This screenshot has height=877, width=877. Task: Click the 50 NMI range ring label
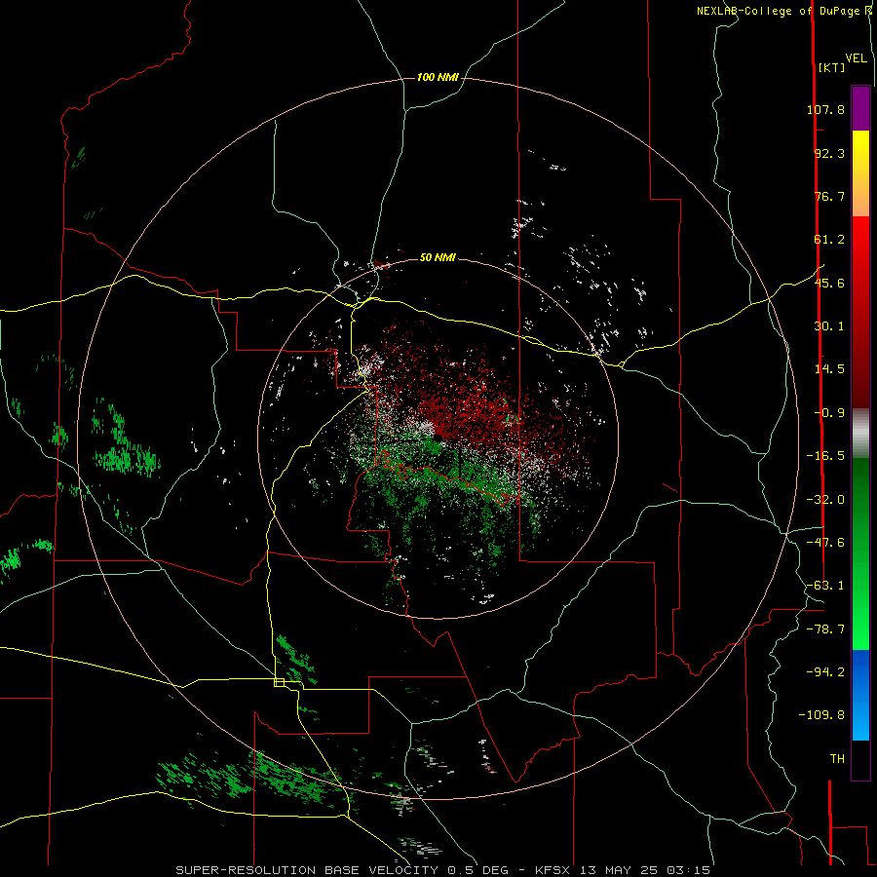438,257
